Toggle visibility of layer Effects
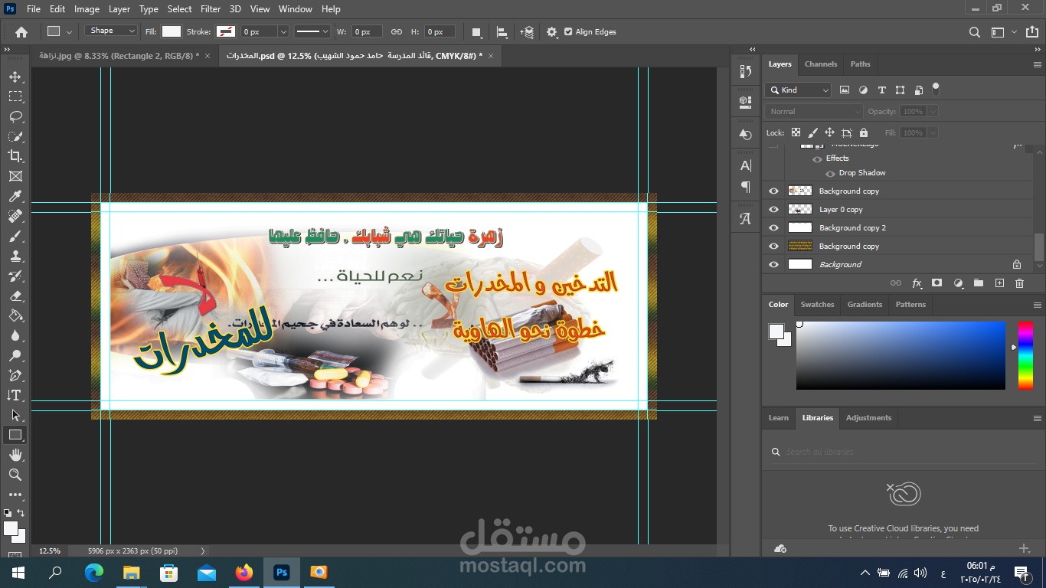1046x588 pixels. point(817,159)
